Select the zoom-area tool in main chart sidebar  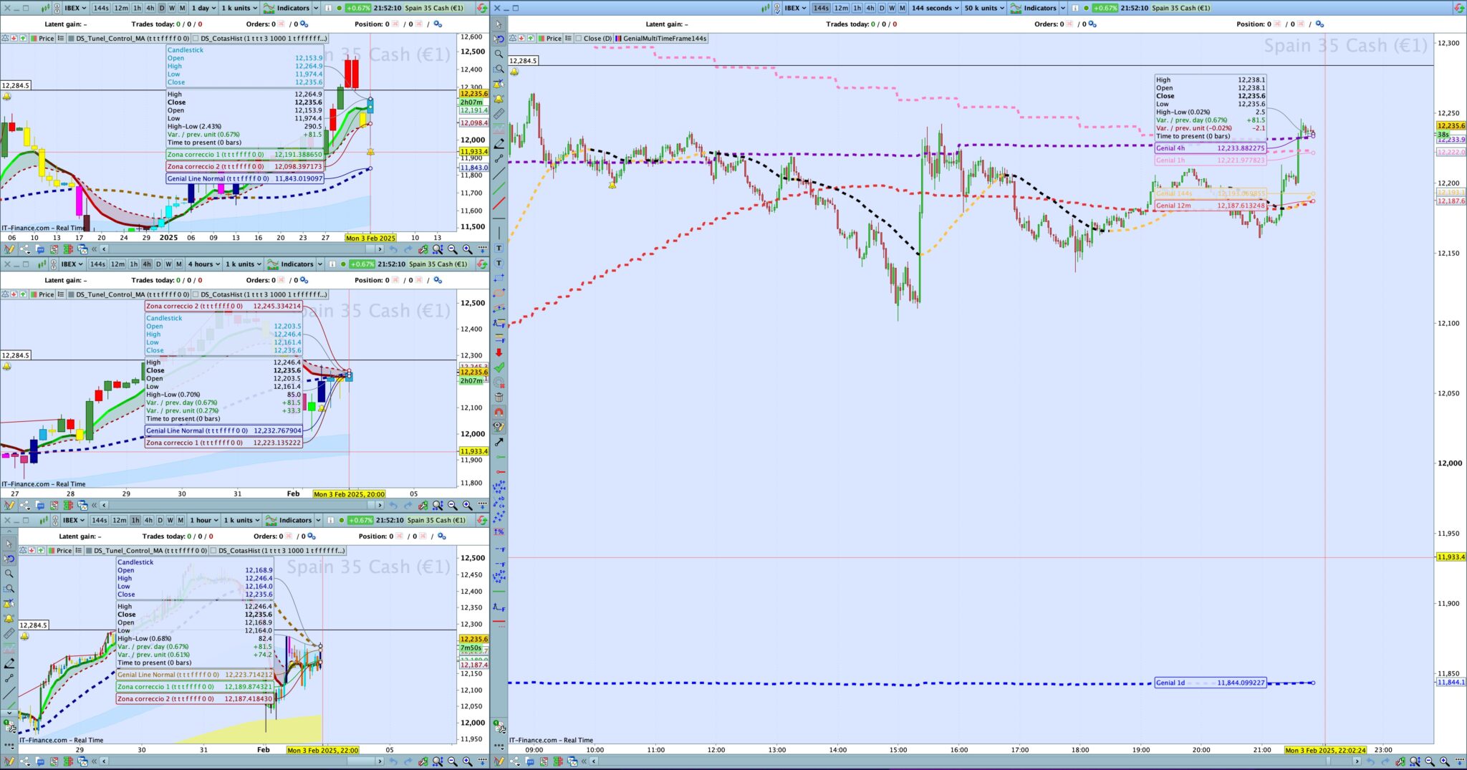pos(499,69)
